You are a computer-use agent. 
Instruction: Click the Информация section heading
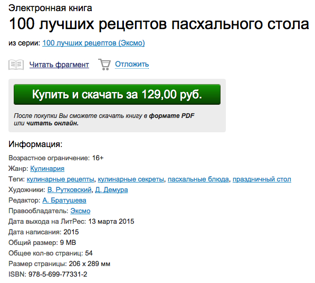[35, 144]
